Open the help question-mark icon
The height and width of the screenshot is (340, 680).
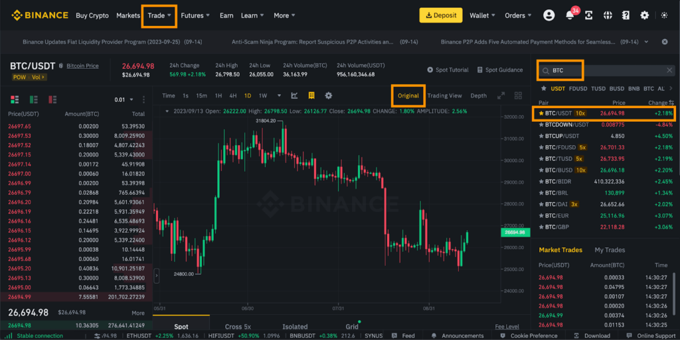[x=626, y=15]
